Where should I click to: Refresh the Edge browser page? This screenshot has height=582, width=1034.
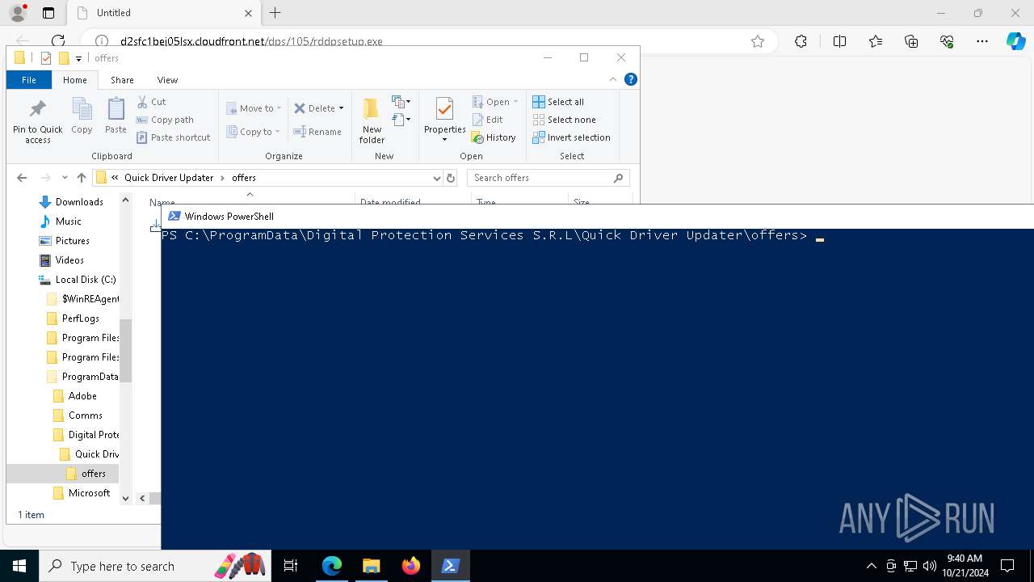pos(58,41)
